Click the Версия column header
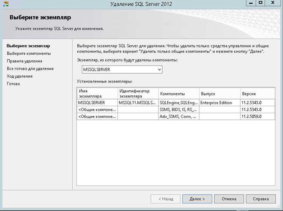This screenshot has width=283, height=211. [258, 93]
